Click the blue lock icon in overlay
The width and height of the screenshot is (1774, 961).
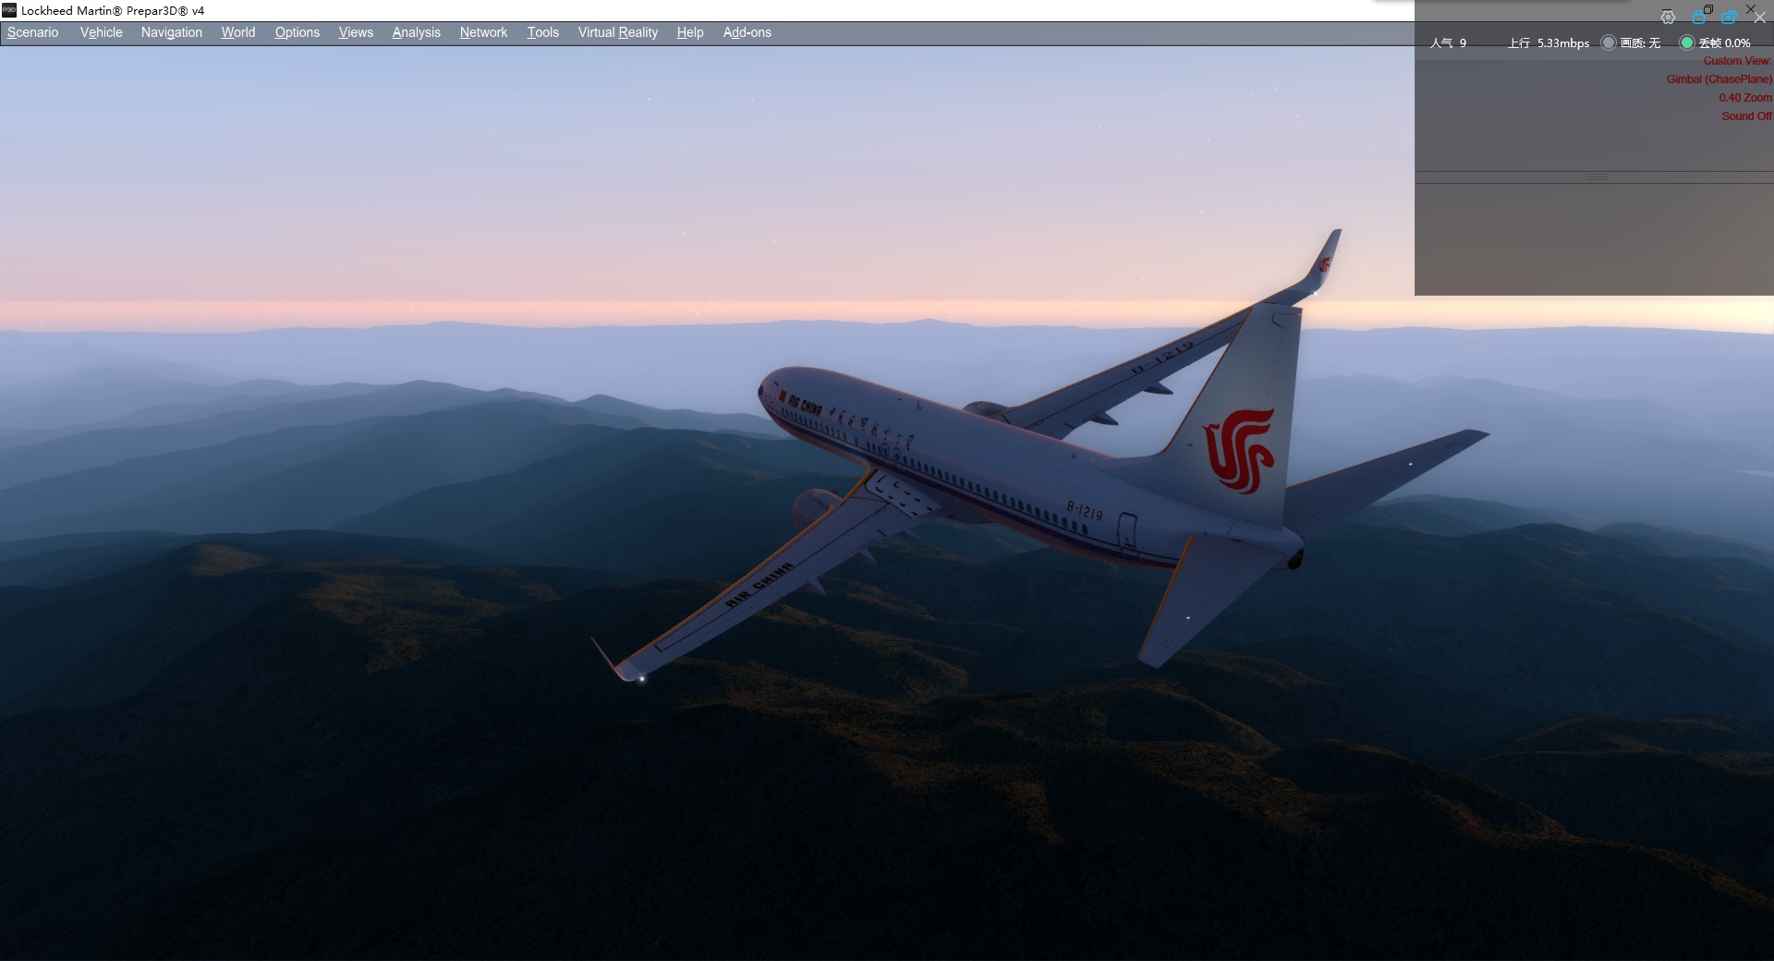[1698, 18]
